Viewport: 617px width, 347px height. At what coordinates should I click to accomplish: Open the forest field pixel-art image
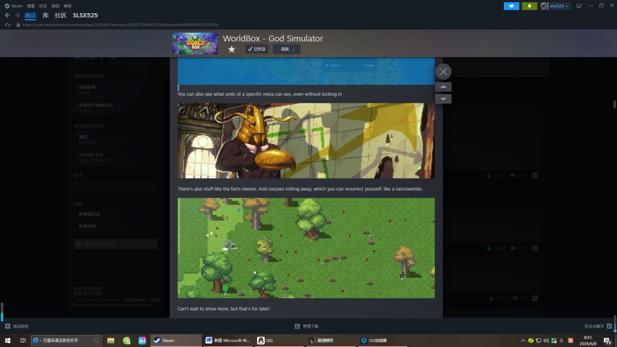pos(306,248)
